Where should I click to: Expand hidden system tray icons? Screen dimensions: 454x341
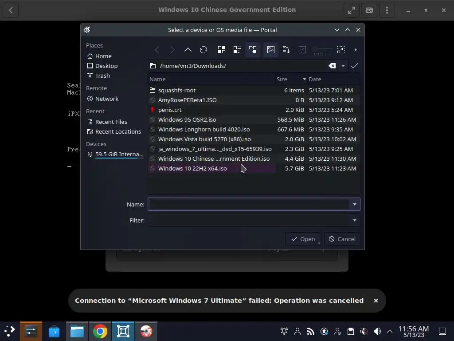390,331
